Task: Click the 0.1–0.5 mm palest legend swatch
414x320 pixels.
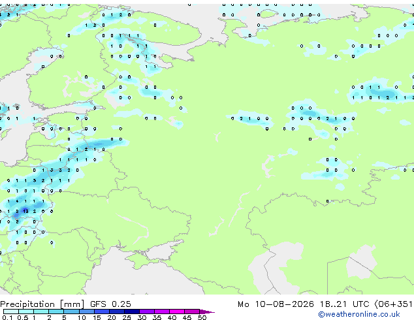Action: point(11,312)
